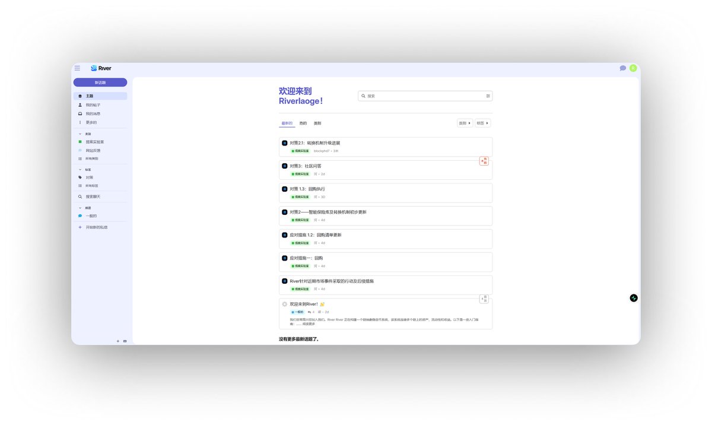The image size is (712, 425).
Task: Click the River logo
Action: point(101,68)
